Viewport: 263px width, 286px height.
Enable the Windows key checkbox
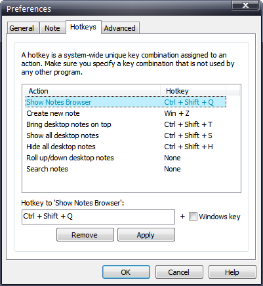193,217
